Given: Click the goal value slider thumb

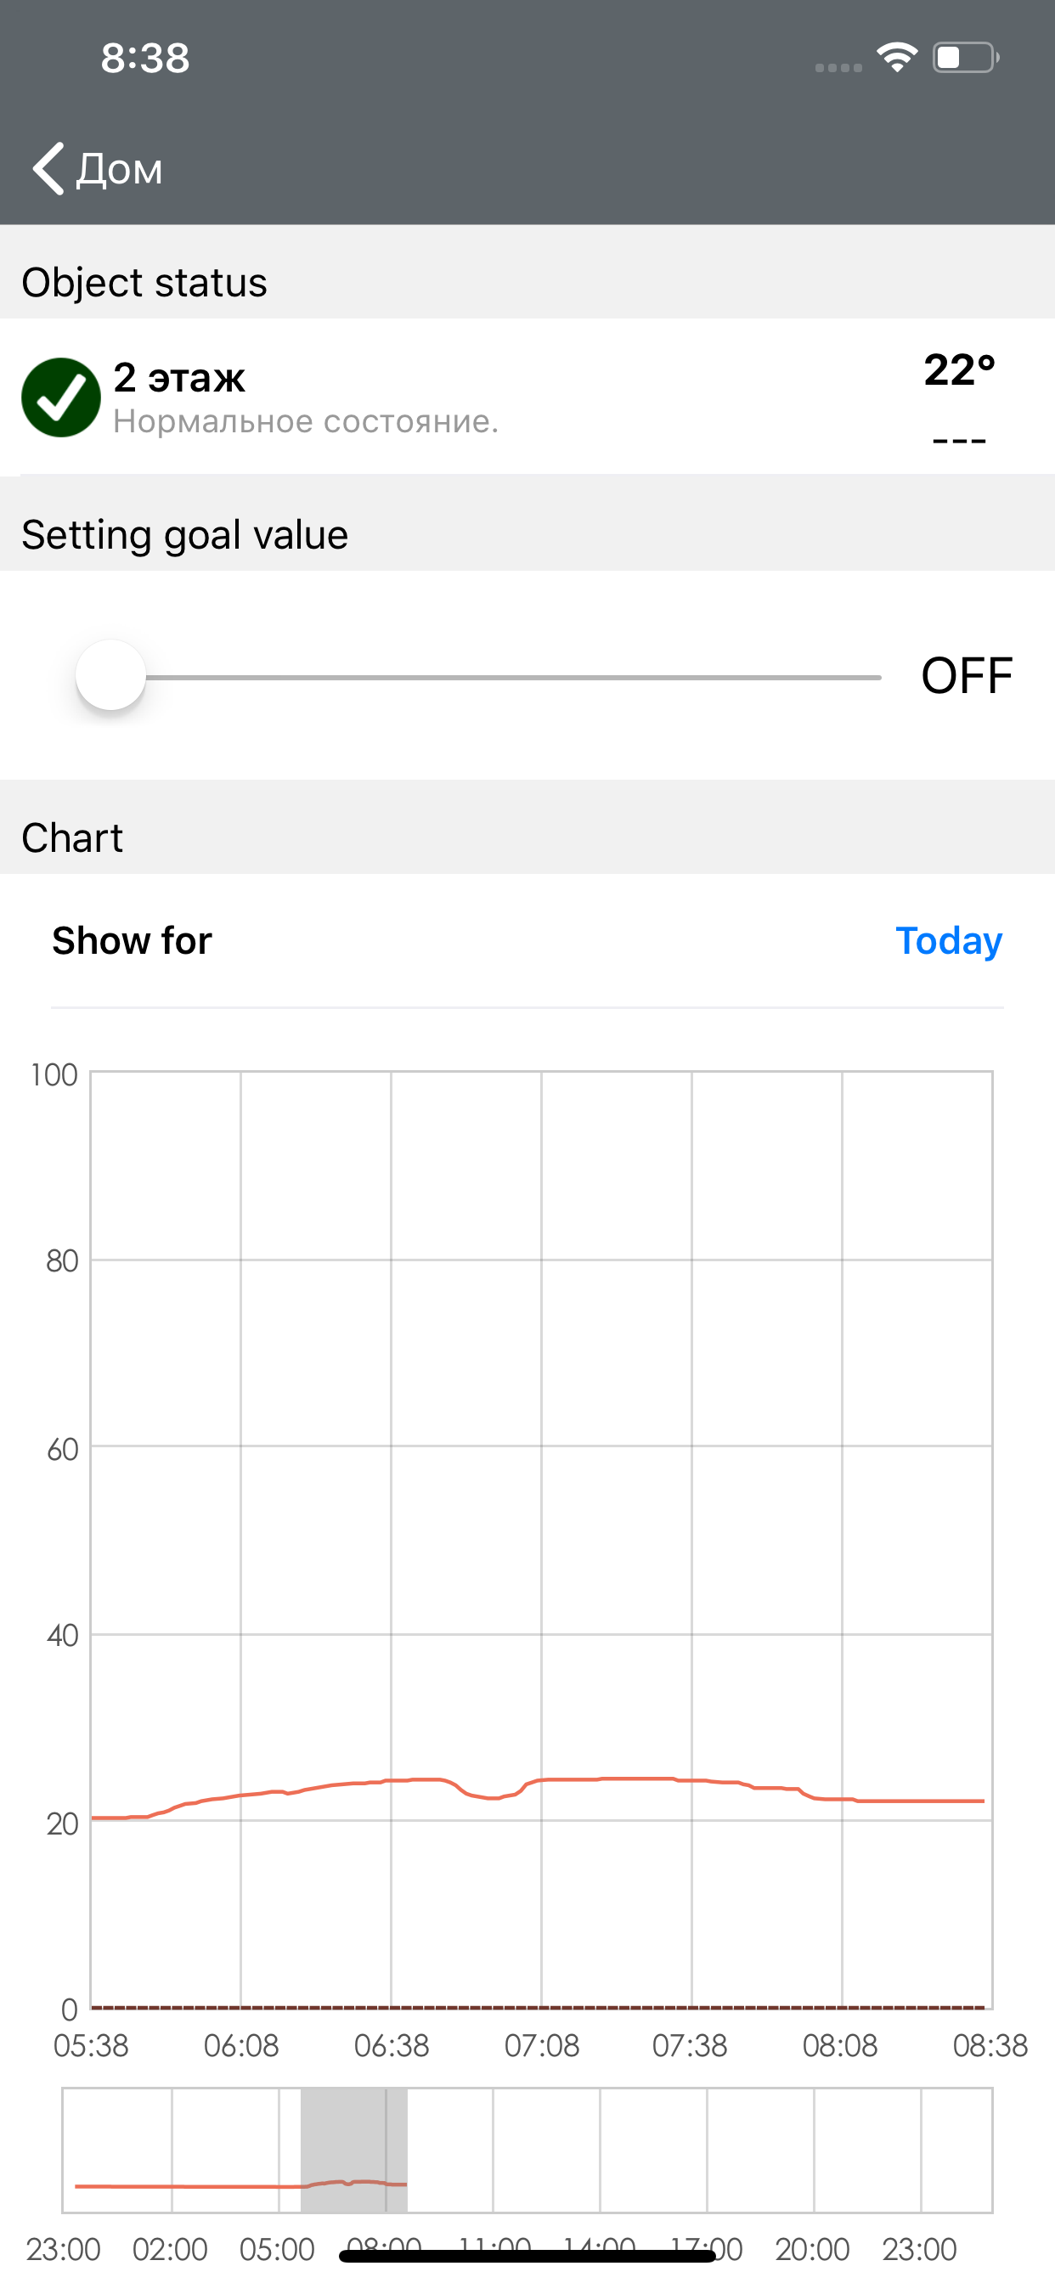Looking at the screenshot, I should tap(110, 675).
